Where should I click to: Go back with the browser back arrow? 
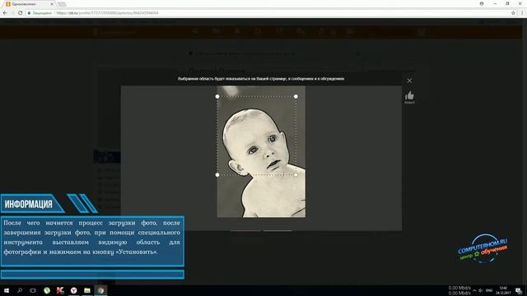click(x=5, y=13)
